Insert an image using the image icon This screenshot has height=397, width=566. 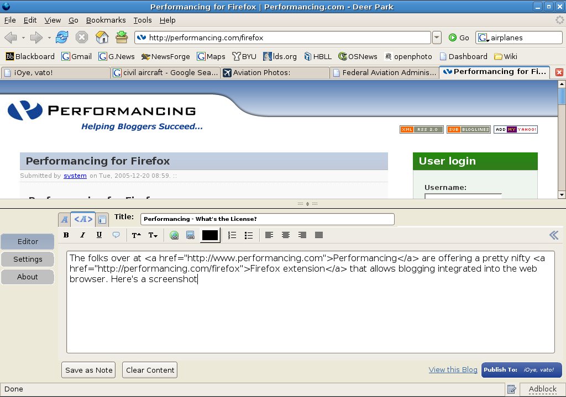pos(190,235)
